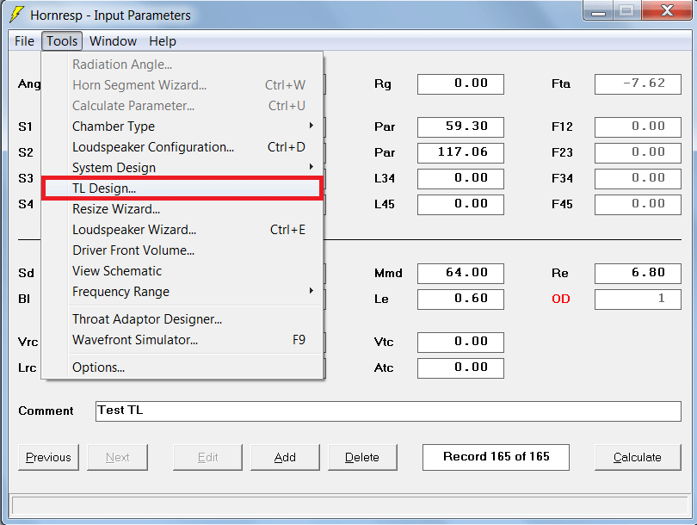Open the File menu
This screenshot has width=697, height=525.
tap(24, 41)
